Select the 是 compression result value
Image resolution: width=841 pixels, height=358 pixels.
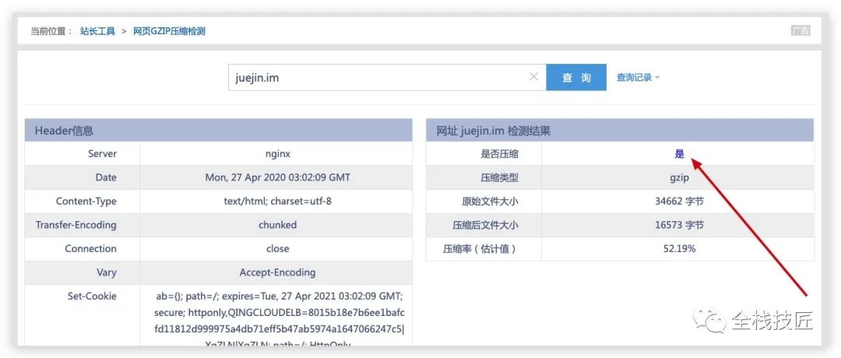(x=680, y=154)
